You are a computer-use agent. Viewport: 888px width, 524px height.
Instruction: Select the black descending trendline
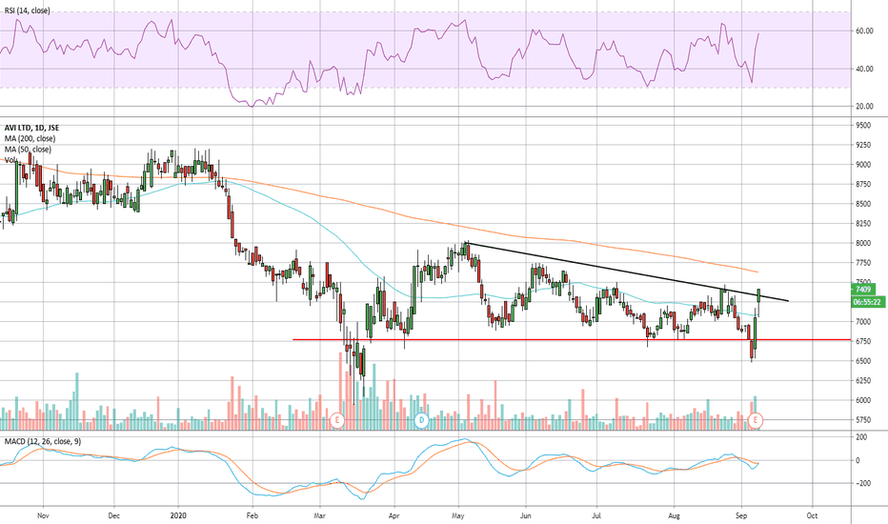(x=626, y=272)
